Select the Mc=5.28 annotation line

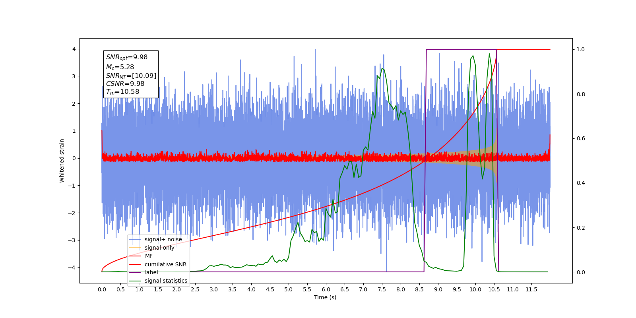tap(120, 67)
